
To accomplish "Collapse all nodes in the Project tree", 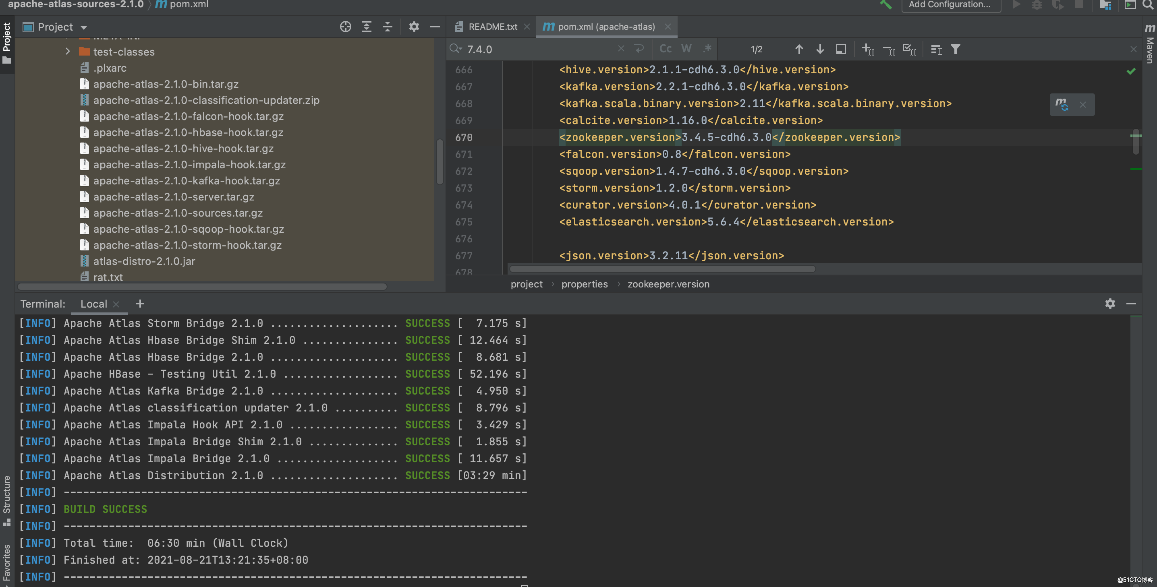I will point(387,27).
